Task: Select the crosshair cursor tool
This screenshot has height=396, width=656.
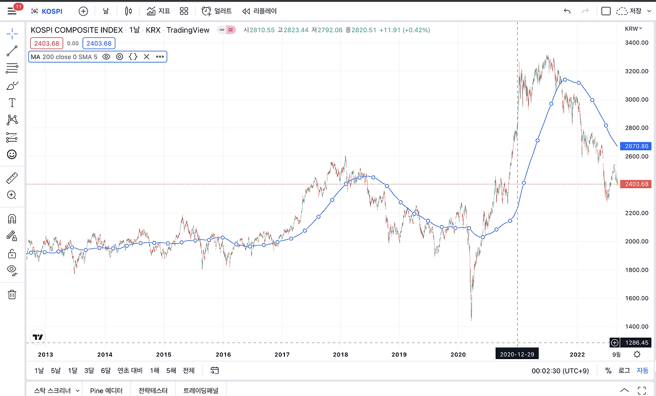Action: [12, 34]
